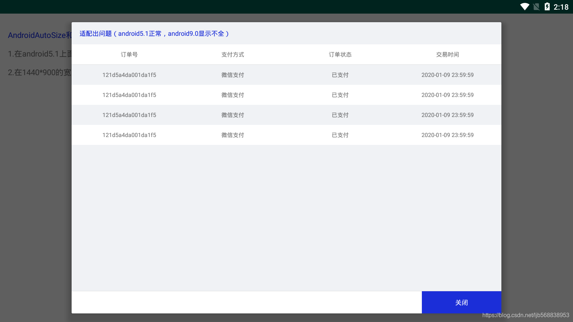
Task: Tap the 2:18 clock in the status bar
Action: coord(561,7)
